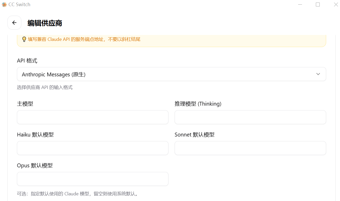The width and height of the screenshot is (340, 201).
Task: Open the API 格式 dropdown
Action: pyautogui.click(x=172, y=74)
